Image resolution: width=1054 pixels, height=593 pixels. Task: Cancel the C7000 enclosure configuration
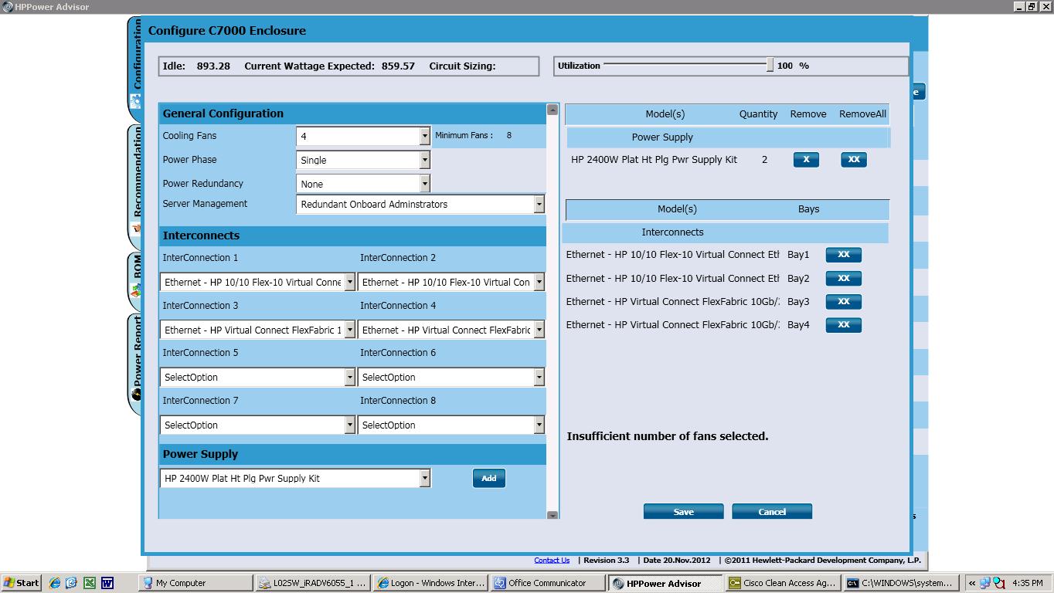click(x=771, y=511)
